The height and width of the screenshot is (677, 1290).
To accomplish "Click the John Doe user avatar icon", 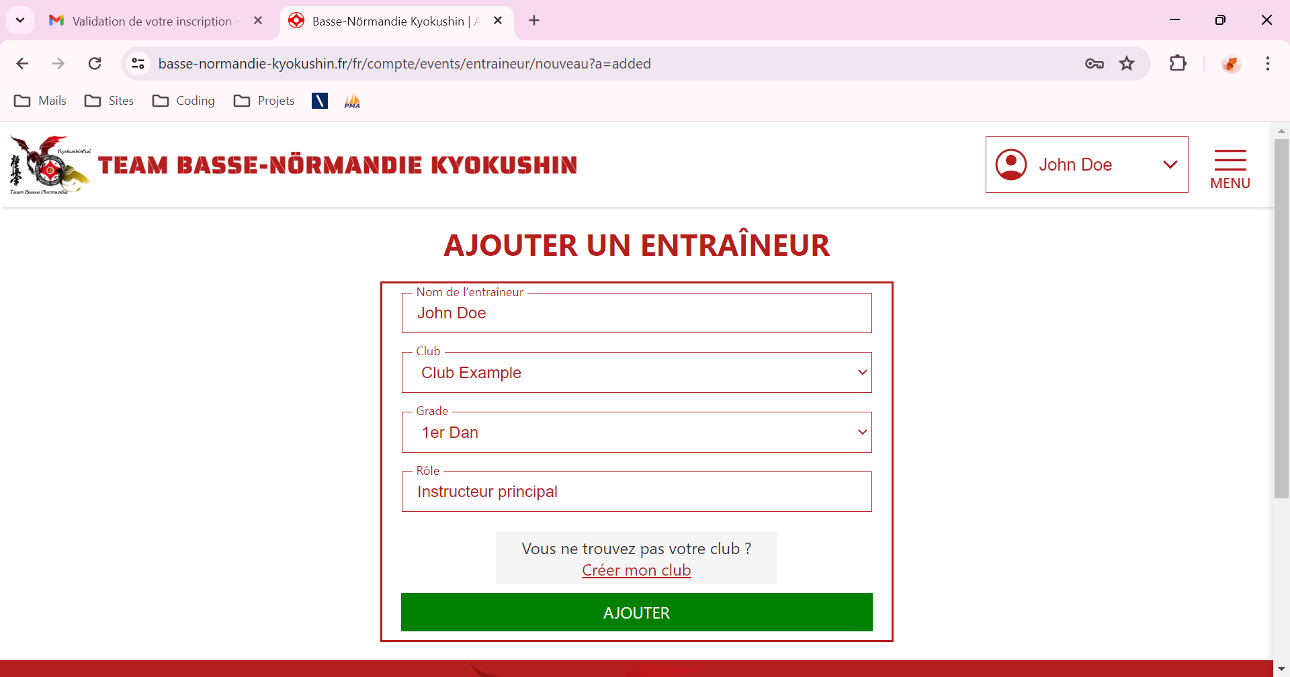I will coord(1010,165).
